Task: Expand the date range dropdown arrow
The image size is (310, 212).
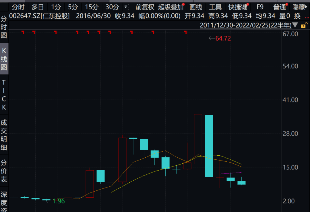Action: pyautogui.click(x=295, y=25)
